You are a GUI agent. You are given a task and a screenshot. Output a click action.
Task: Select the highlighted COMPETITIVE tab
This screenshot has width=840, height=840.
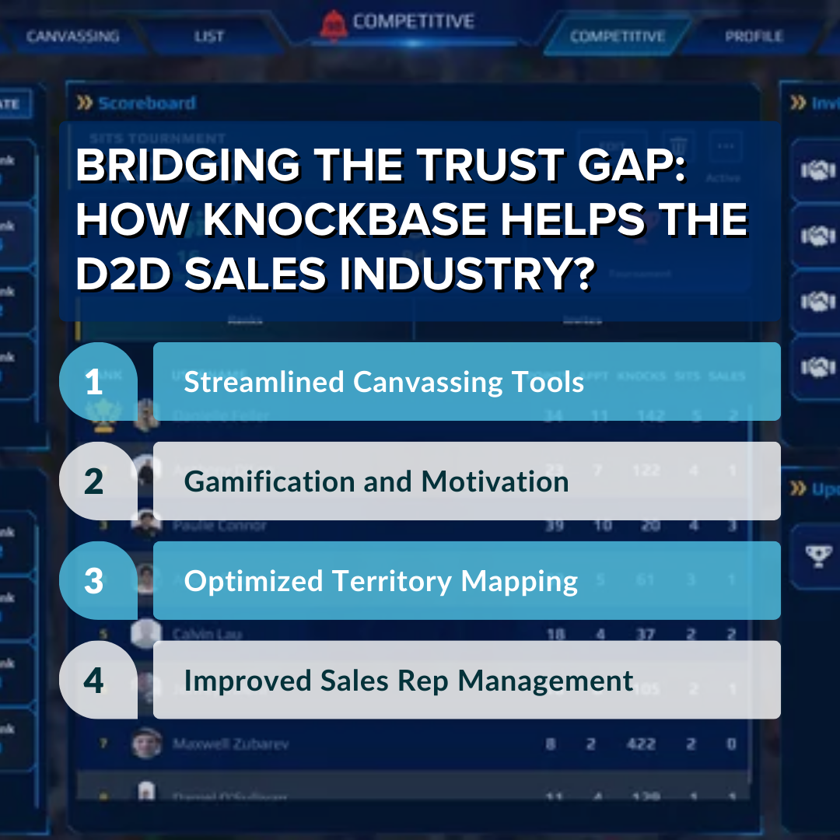click(617, 37)
